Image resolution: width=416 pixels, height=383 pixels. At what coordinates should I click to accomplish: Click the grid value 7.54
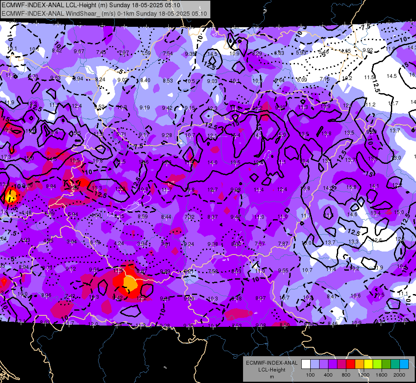pyautogui.click(x=168, y=54)
